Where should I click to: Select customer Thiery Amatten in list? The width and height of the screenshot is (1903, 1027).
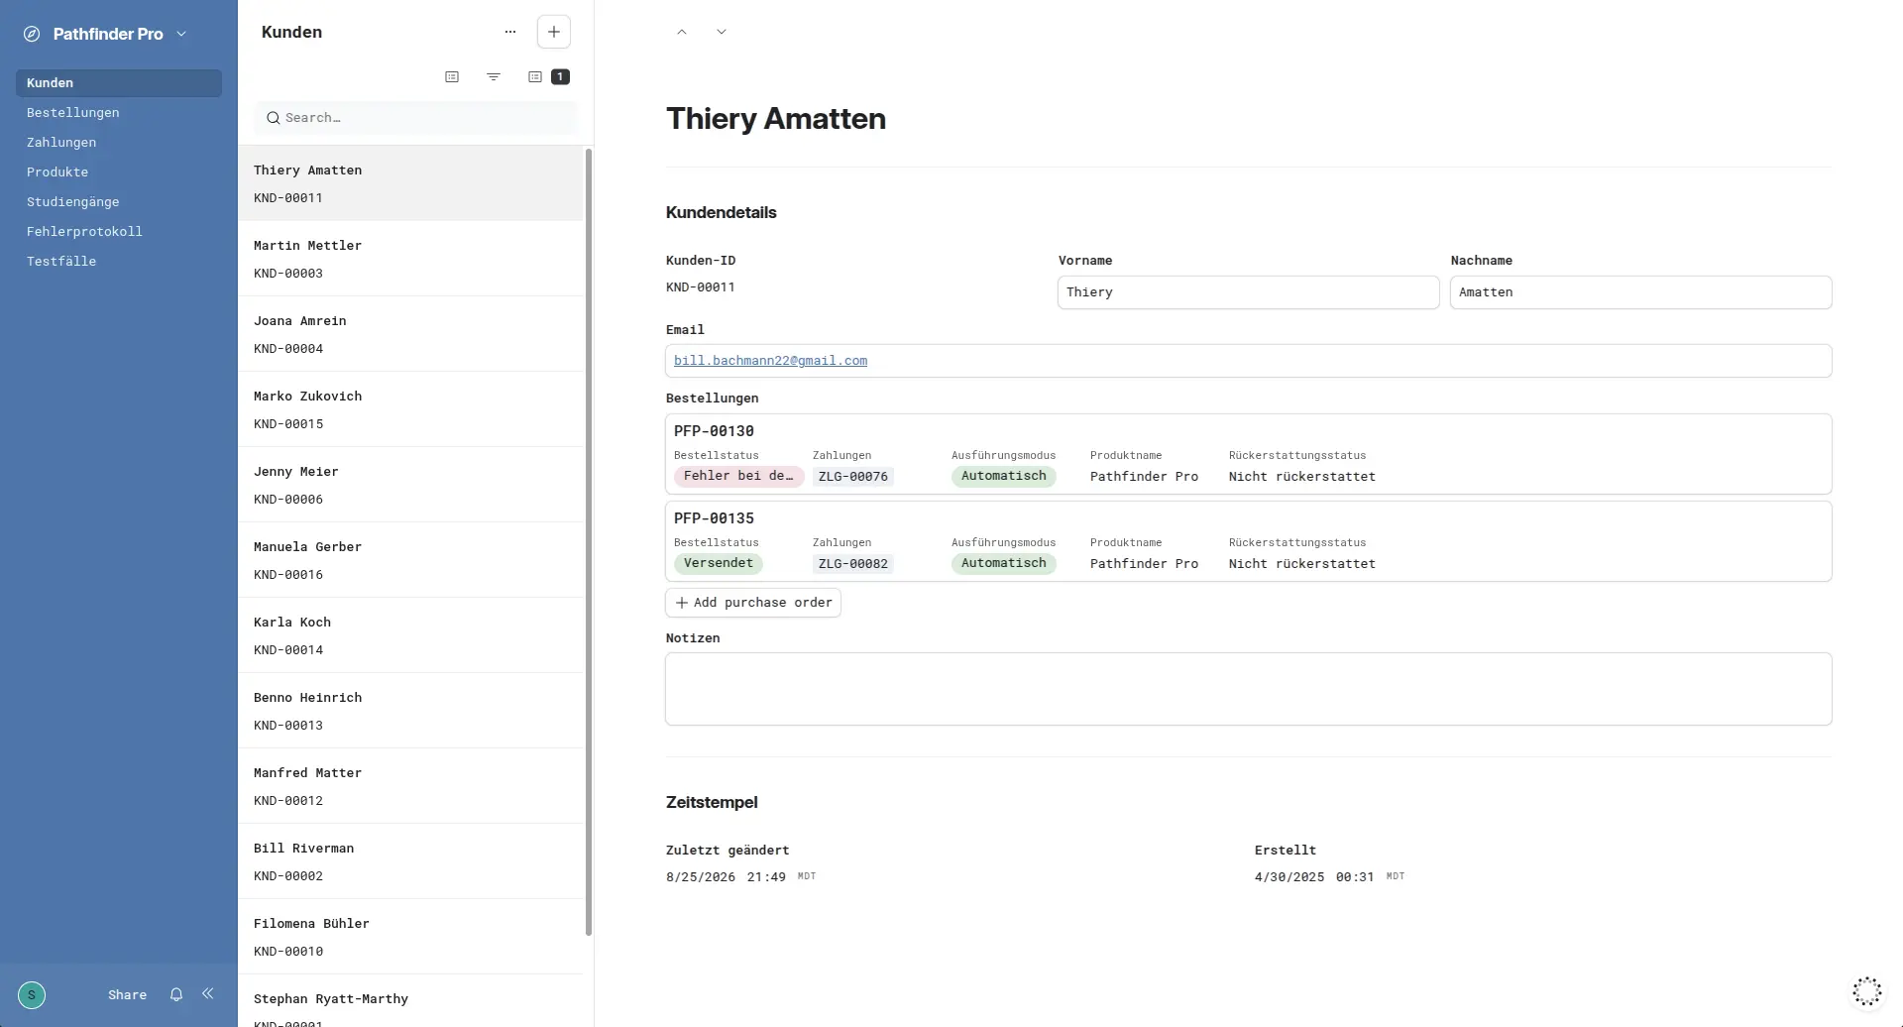tap(410, 183)
